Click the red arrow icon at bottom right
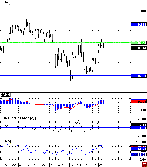 pos(145,165)
